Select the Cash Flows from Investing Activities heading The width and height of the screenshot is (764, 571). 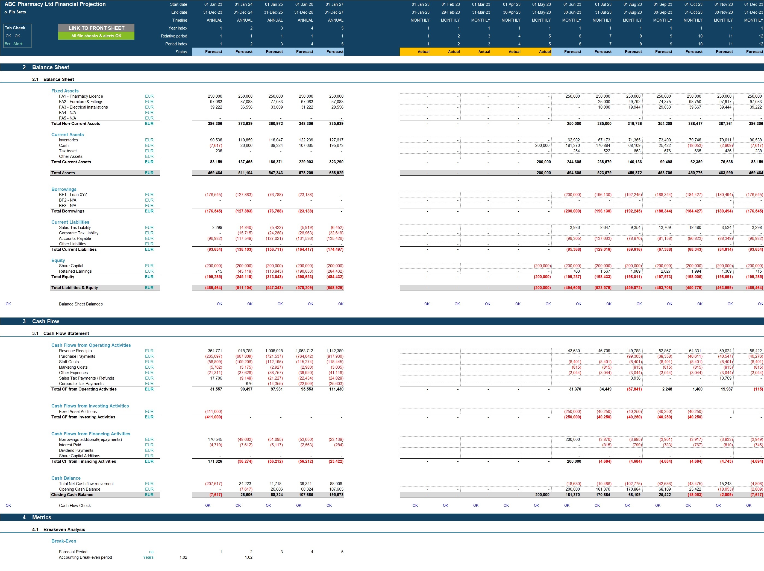90,406
